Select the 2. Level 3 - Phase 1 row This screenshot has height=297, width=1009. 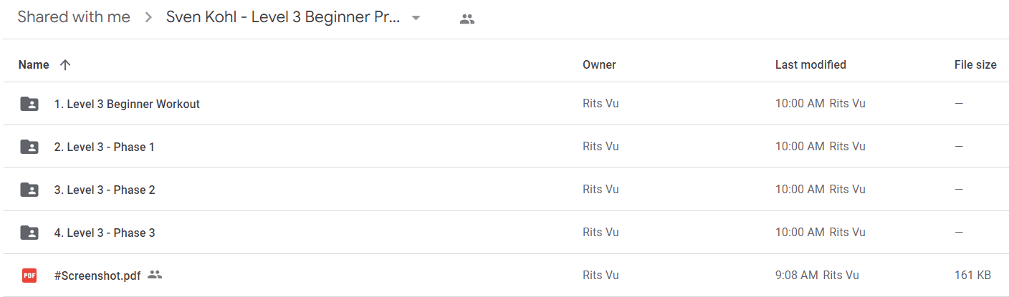pyautogui.click(x=505, y=147)
